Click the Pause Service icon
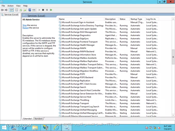Screen dimensions: 175x131 (x=47, y=10)
